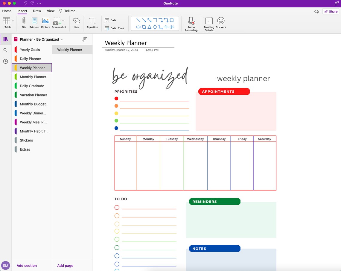Screen dimensions: 341x271
Task: Insert a Link
Action: click(77, 22)
